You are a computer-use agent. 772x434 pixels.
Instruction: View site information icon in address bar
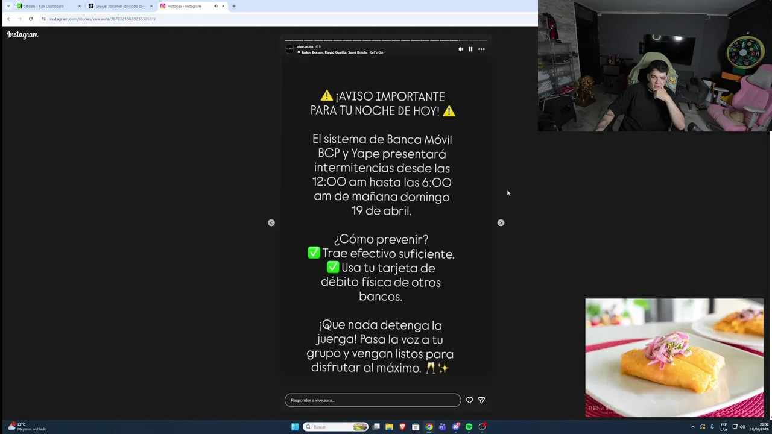(43, 19)
